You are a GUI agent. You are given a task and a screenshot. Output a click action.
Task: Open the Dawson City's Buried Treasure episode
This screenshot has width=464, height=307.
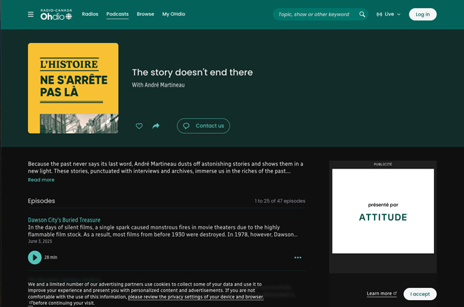pyautogui.click(x=64, y=220)
